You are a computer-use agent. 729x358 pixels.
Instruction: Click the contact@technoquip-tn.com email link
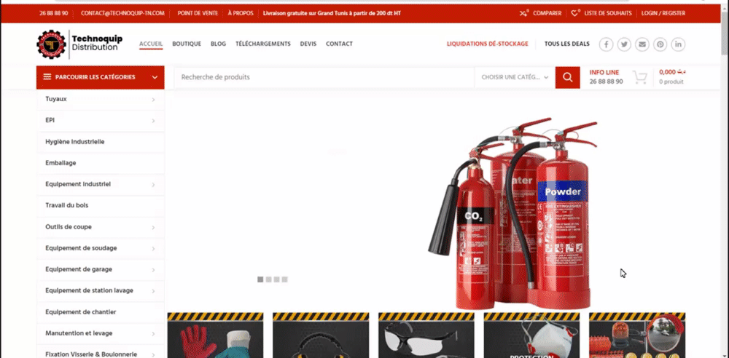122,13
